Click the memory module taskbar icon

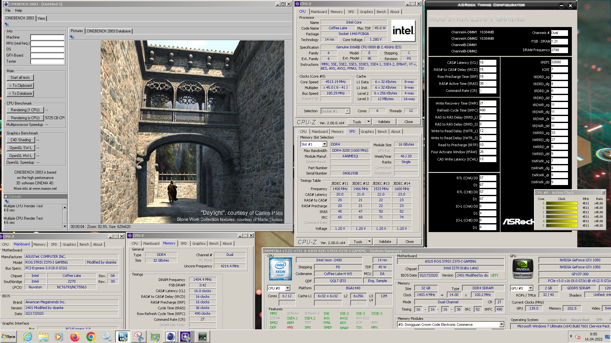click(x=202, y=337)
